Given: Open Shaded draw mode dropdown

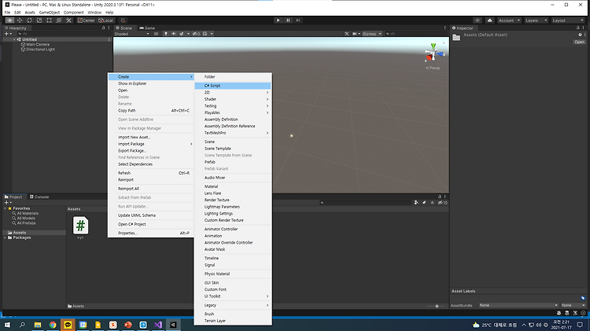Looking at the screenshot, I should [131, 34].
